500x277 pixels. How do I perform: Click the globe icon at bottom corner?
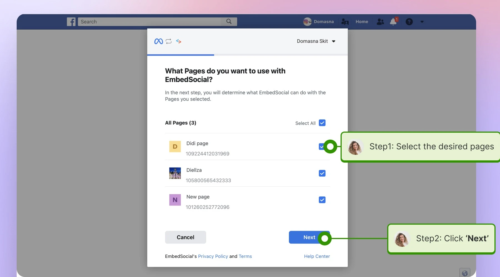click(465, 273)
